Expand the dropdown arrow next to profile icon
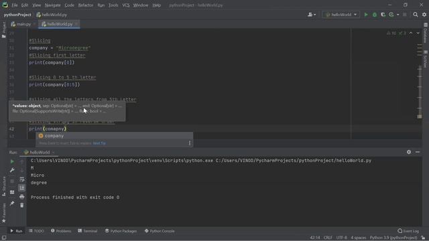429x241 pixels. pos(397,15)
